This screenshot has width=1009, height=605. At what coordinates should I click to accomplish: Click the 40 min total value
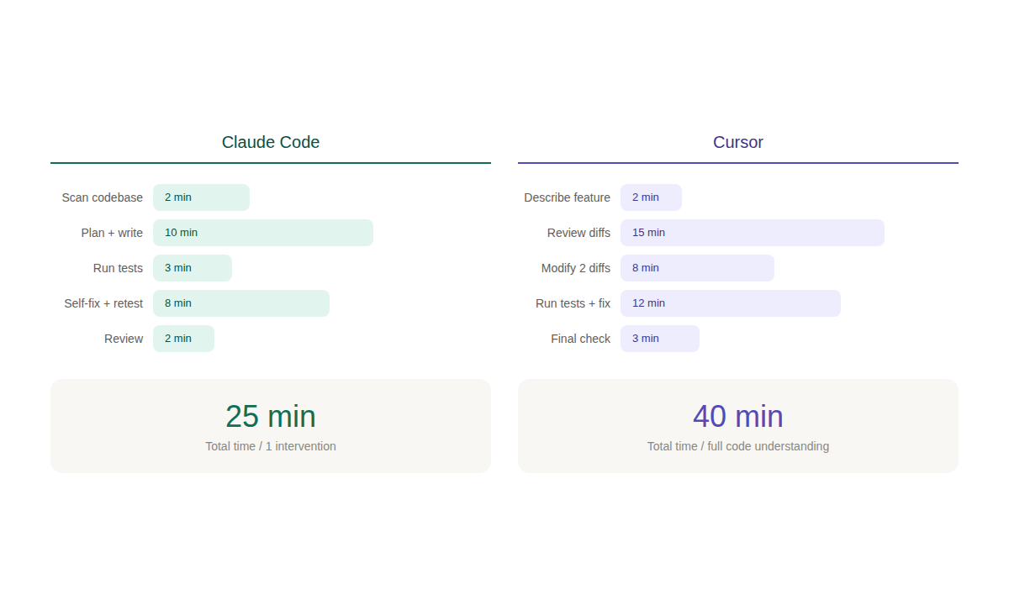pos(738,417)
